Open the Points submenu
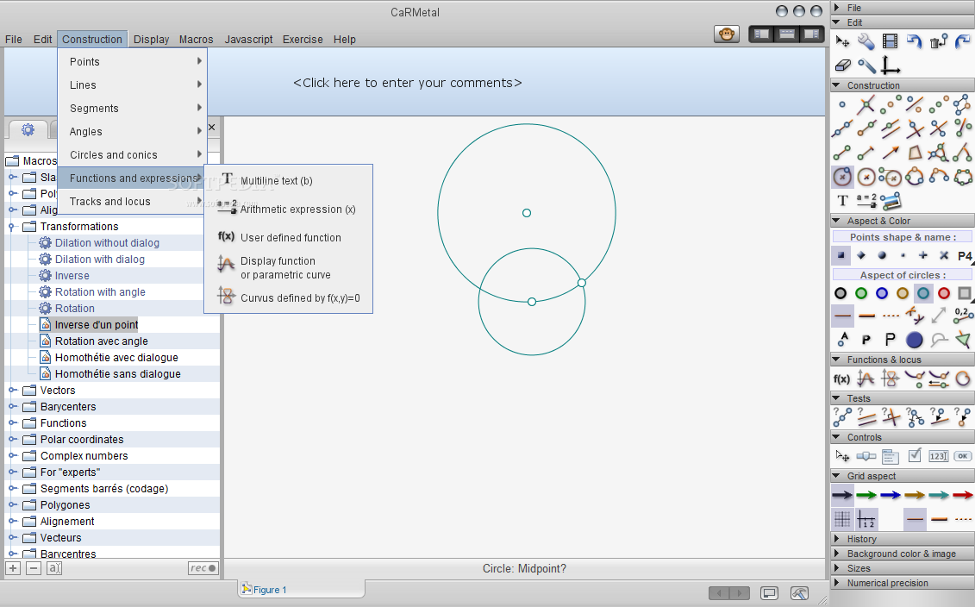Screen dimensions: 975x607 (x=133, y=61)
